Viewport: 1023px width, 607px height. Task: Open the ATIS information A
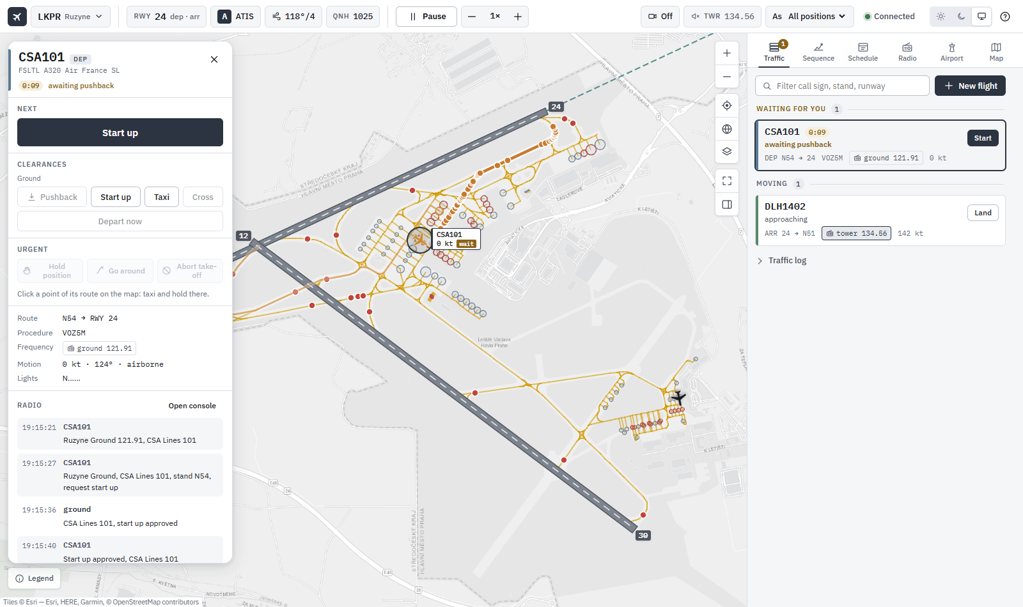236,17
